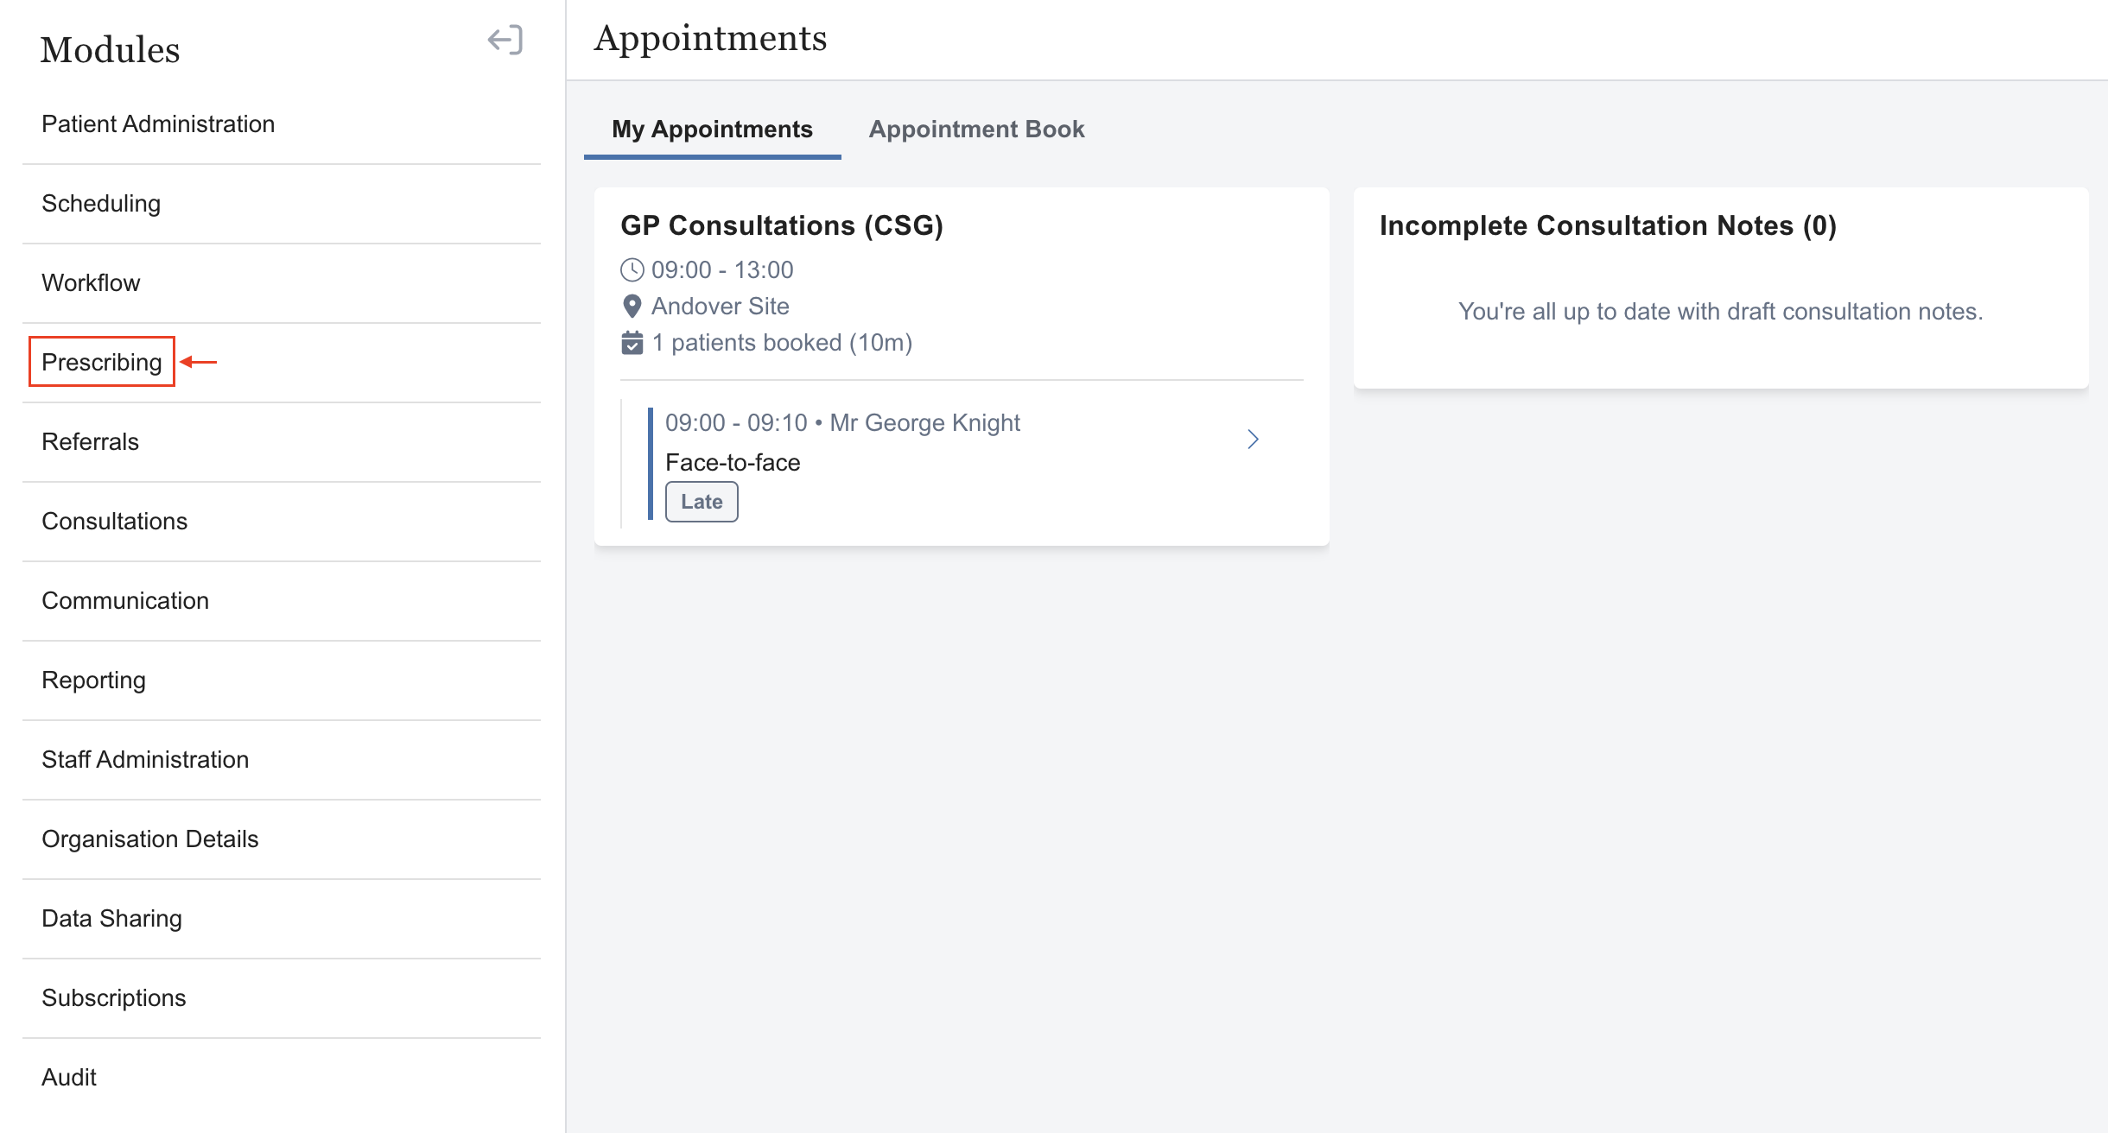
Task: Open Organisation Details module
Action: [150, 839]
